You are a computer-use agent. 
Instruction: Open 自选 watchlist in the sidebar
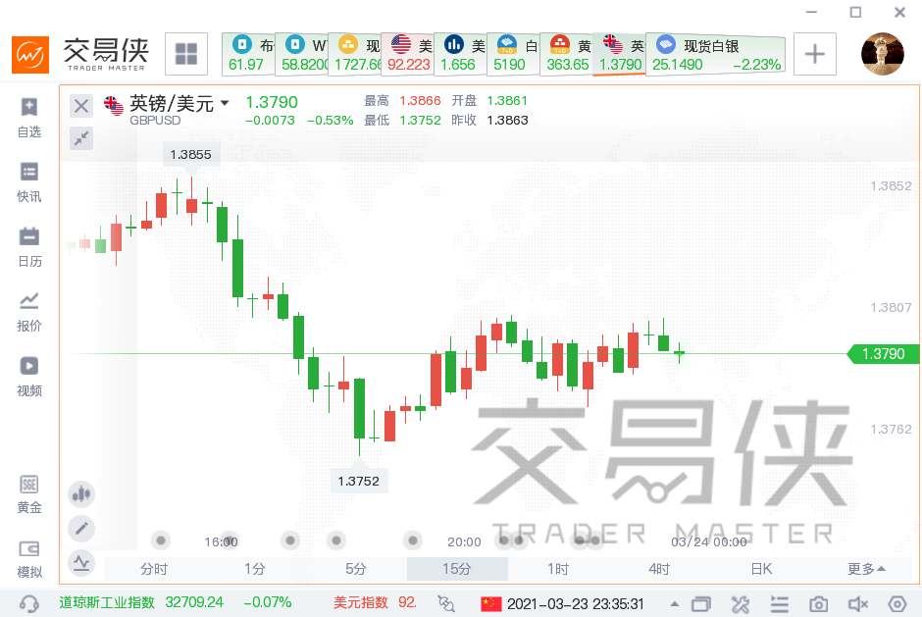click(x=29, y=119)
